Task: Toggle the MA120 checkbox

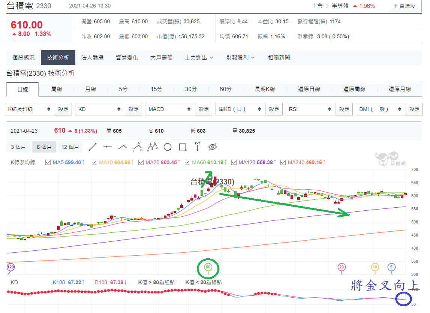Action: pos(234,162)
